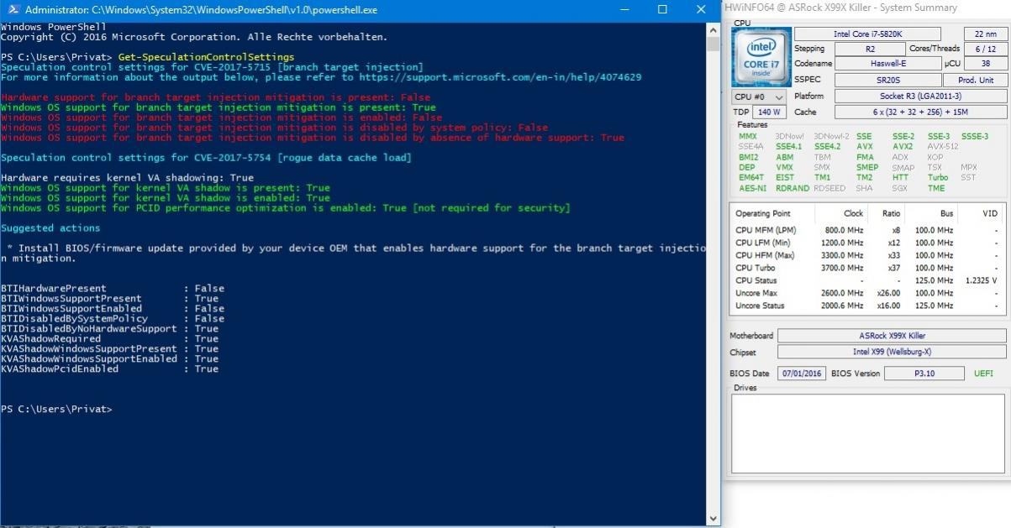This screenshot has height=528, width=1011.
Task: Click the Prod. Unit field
Action: pos(976,80)
